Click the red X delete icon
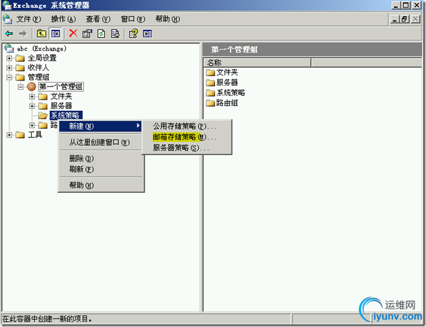This screenshot has height=327, width=426. pyautogui.click(x=73, y=33)
